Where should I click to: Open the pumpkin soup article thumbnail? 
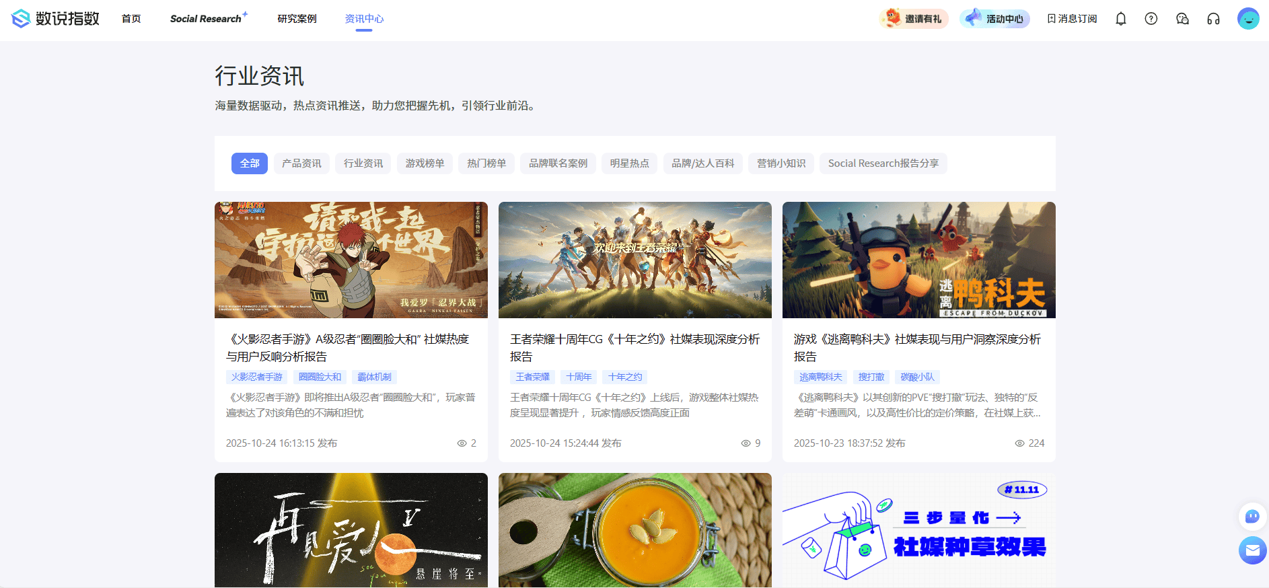click(x=635, y=530)
